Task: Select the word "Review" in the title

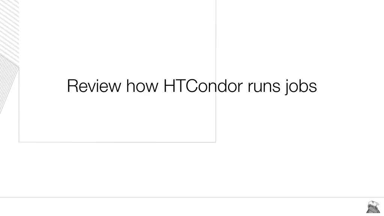Action: [x=94, y=86]
